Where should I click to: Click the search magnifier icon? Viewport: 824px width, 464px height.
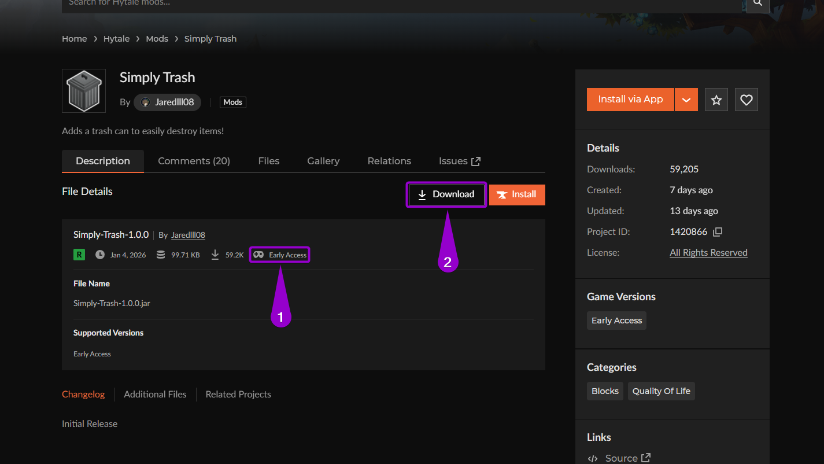coord(758,5)
